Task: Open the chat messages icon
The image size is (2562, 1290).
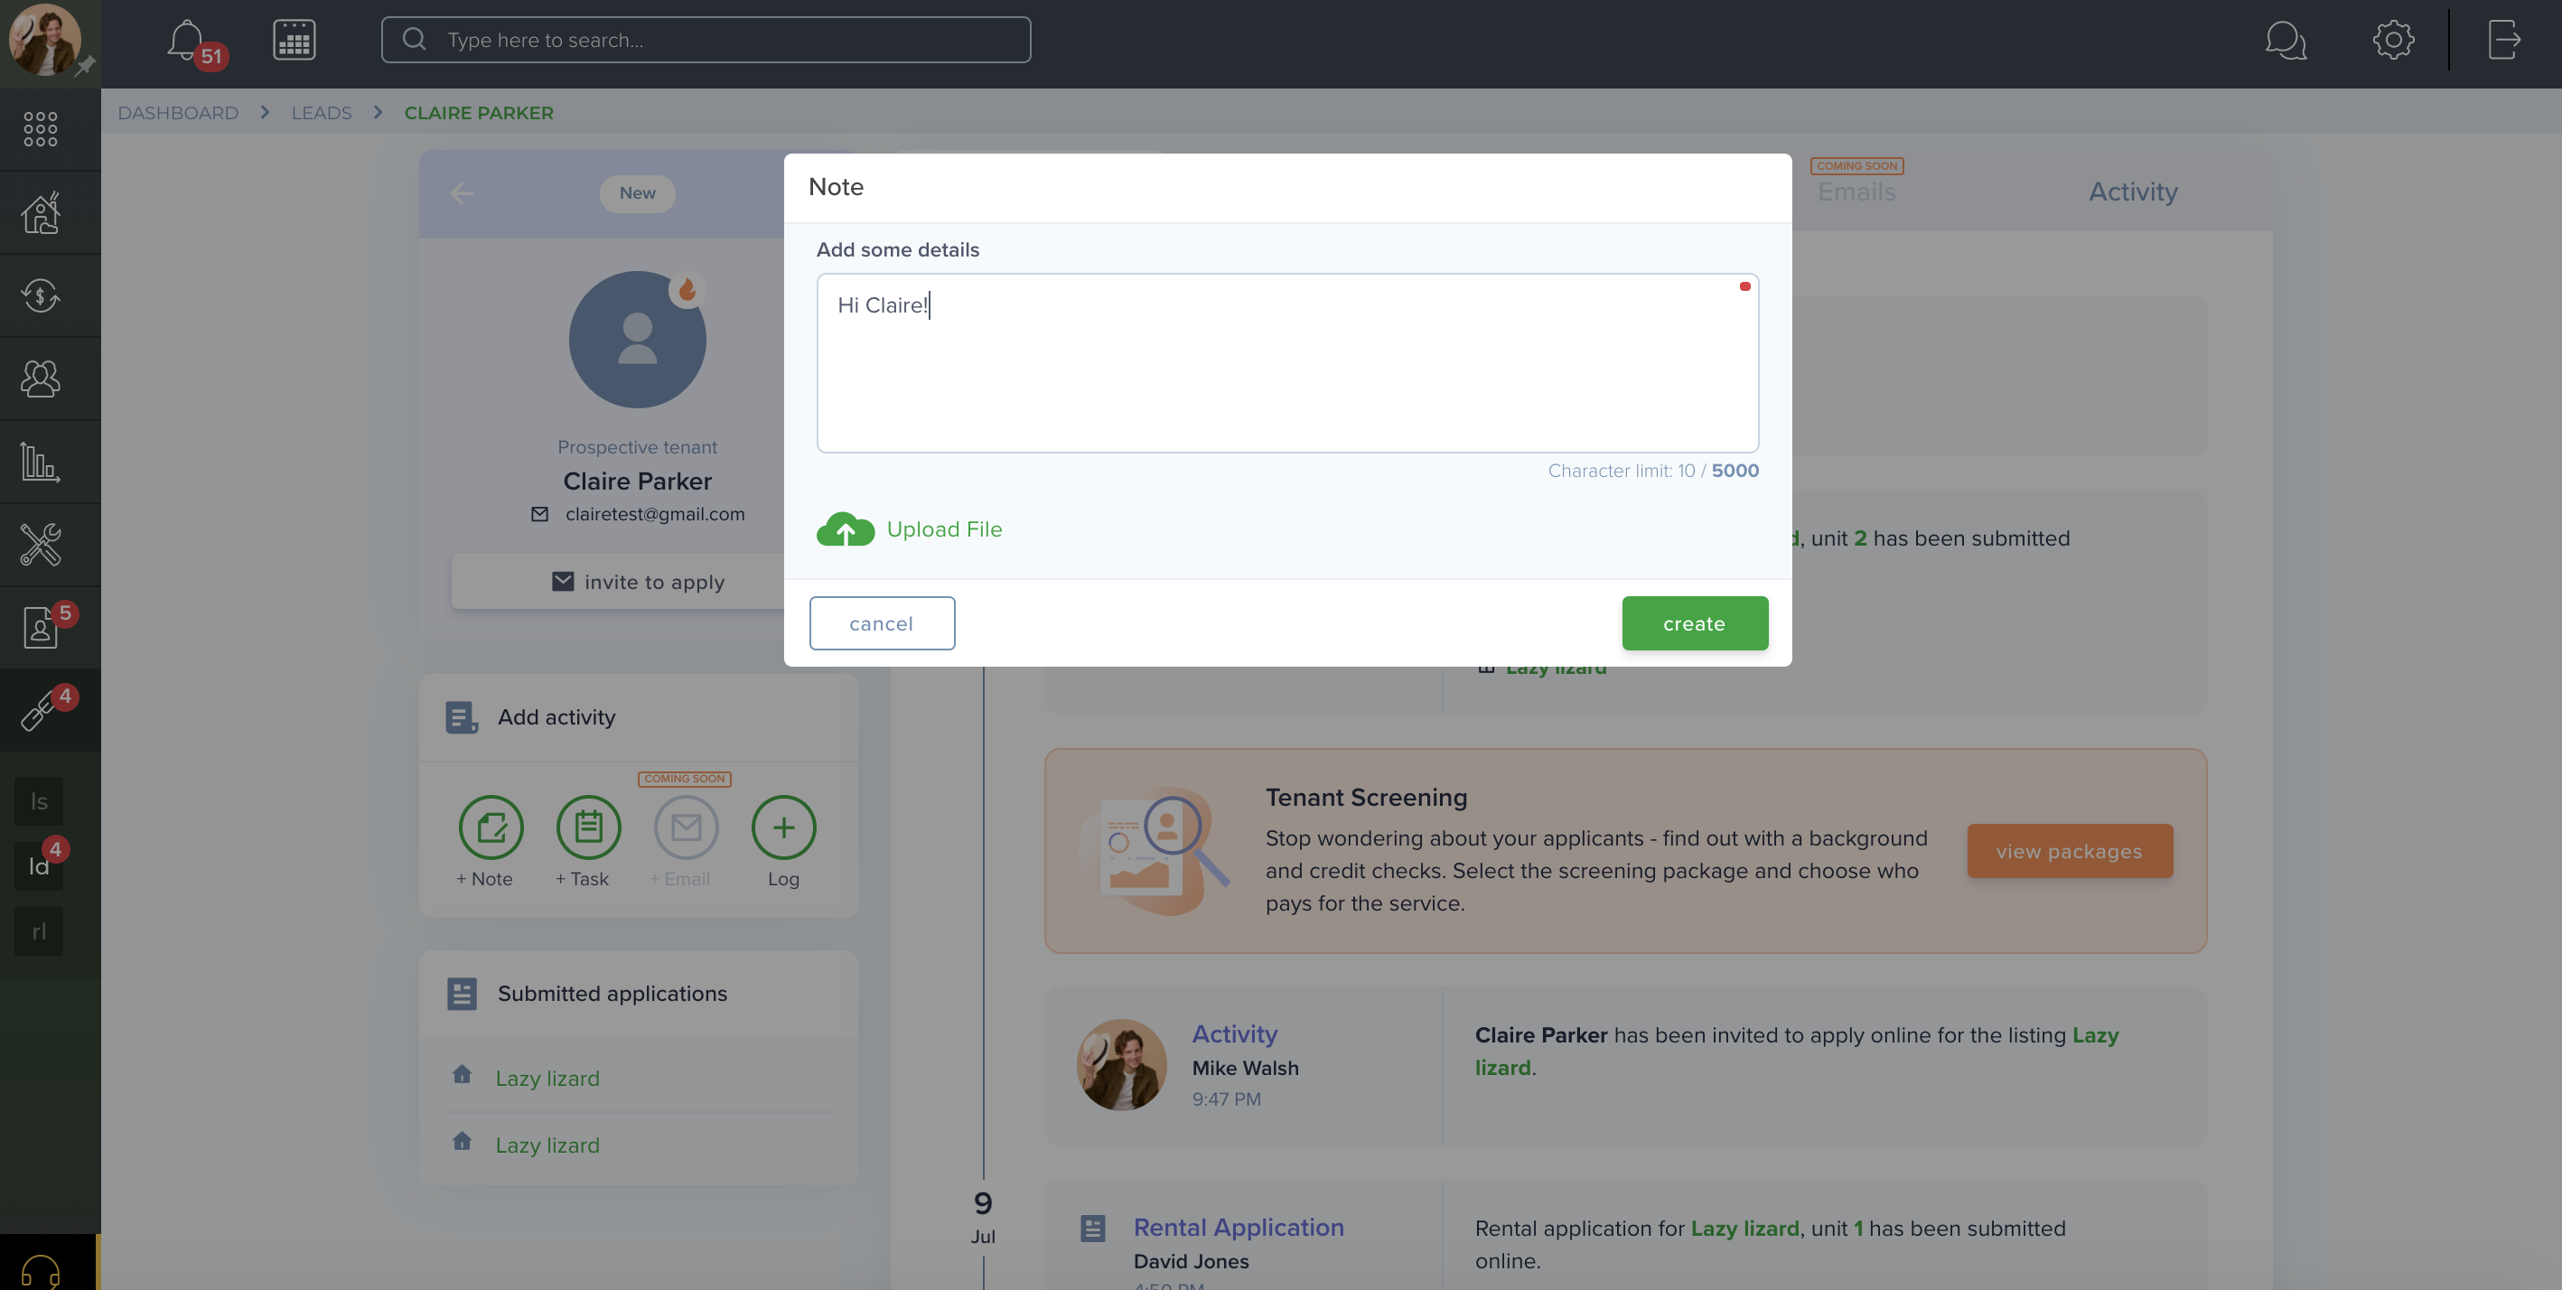Action: (x=2286, y=41)
